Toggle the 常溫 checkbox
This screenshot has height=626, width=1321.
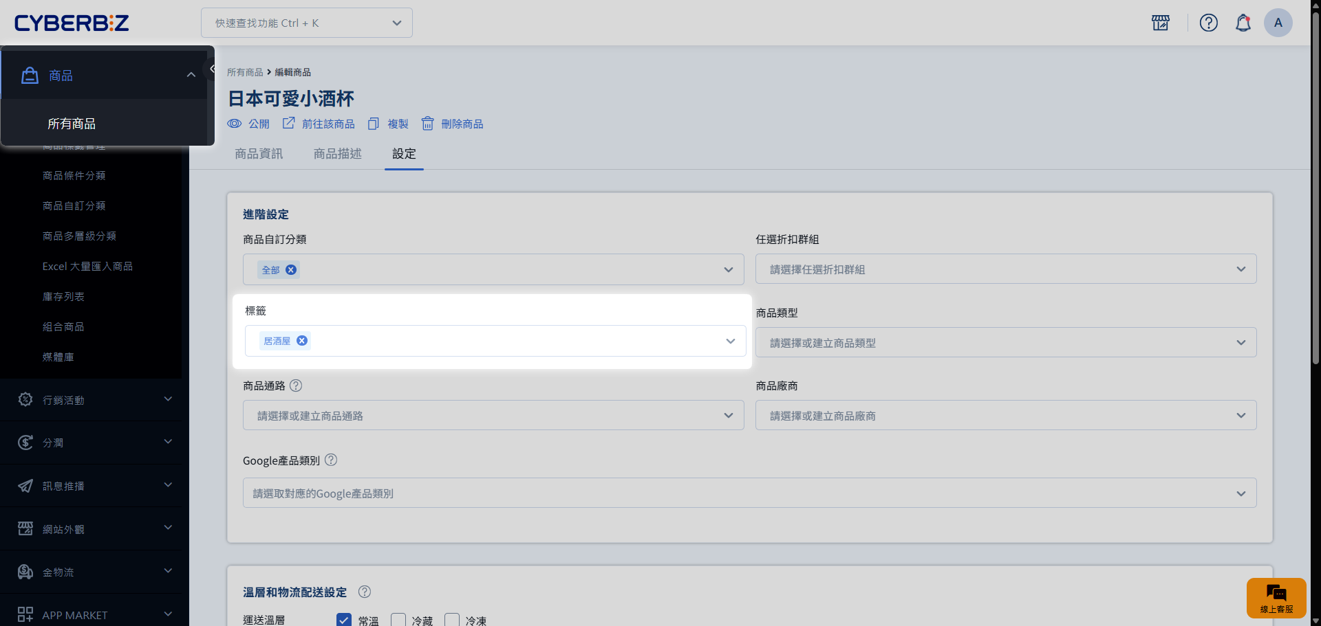click(x=344, y=620)
